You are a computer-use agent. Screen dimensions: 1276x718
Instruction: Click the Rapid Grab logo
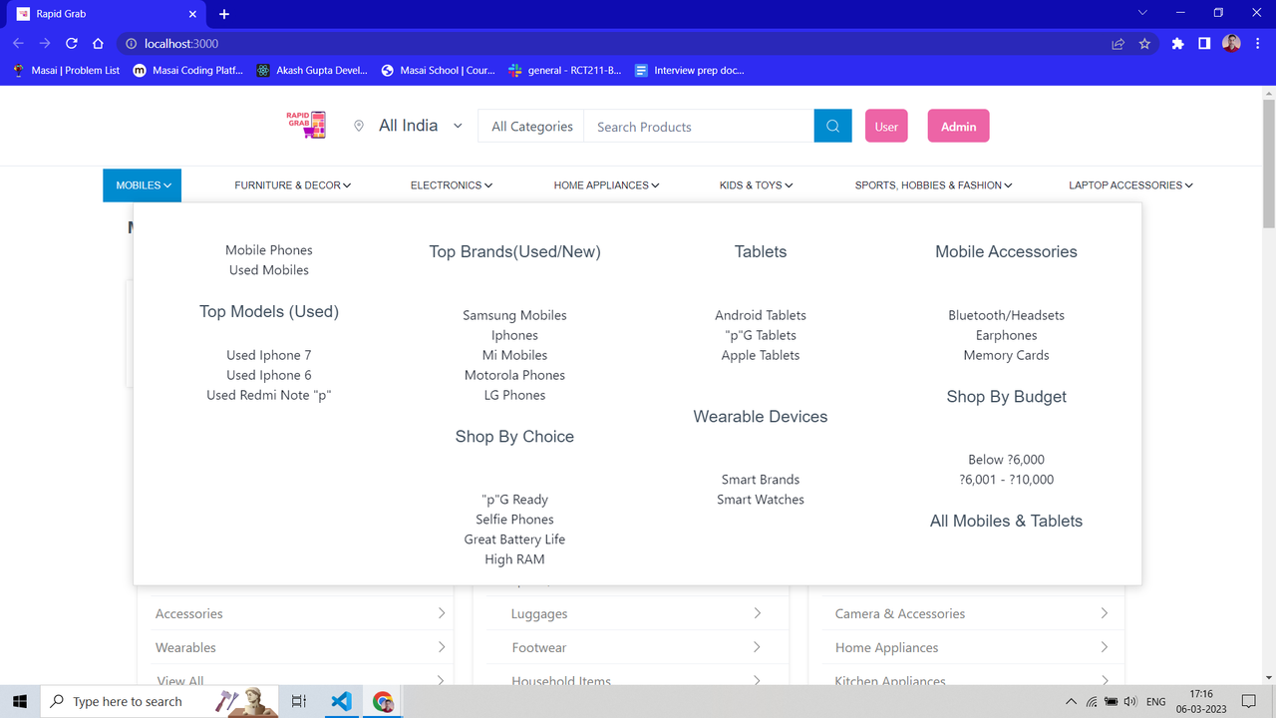pyautogui.click(x=306, y=125)
